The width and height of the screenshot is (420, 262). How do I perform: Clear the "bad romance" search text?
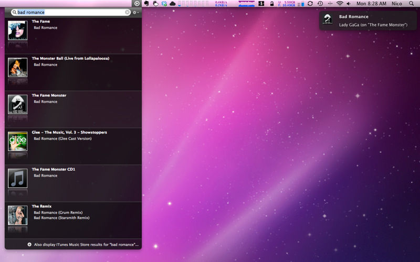pos(127,12)
